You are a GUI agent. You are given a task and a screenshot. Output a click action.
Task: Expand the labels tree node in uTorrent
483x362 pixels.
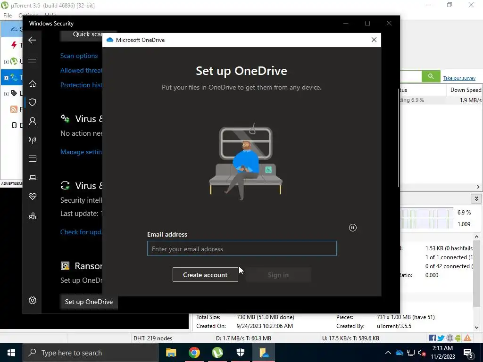pos(6,94)
